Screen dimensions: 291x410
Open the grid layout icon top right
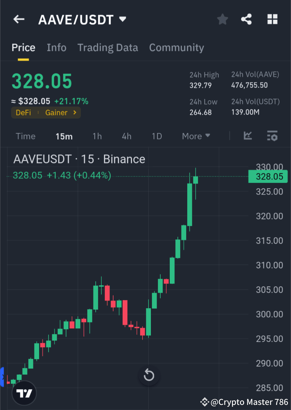[x=272, y=19]
